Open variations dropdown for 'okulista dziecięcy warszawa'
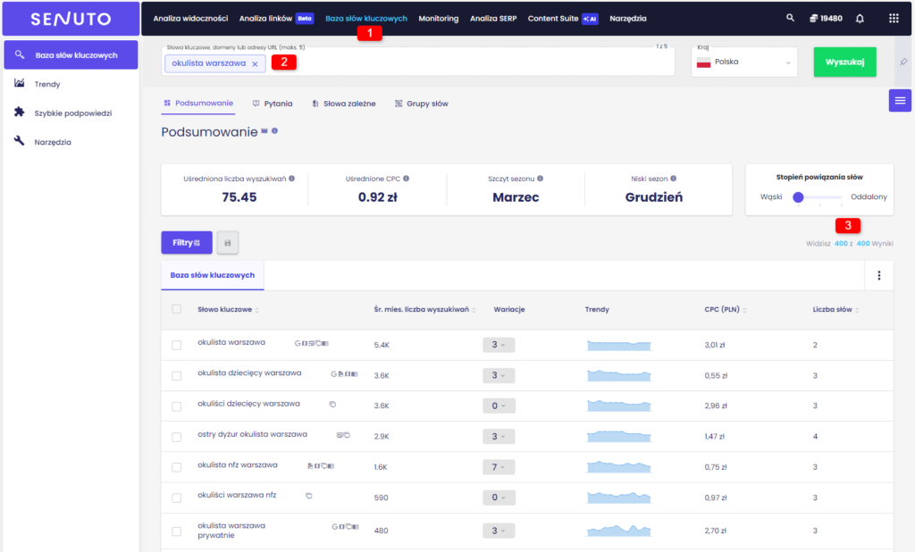The height and width of the screenshot is (552, 915). (x=498, y=376)
